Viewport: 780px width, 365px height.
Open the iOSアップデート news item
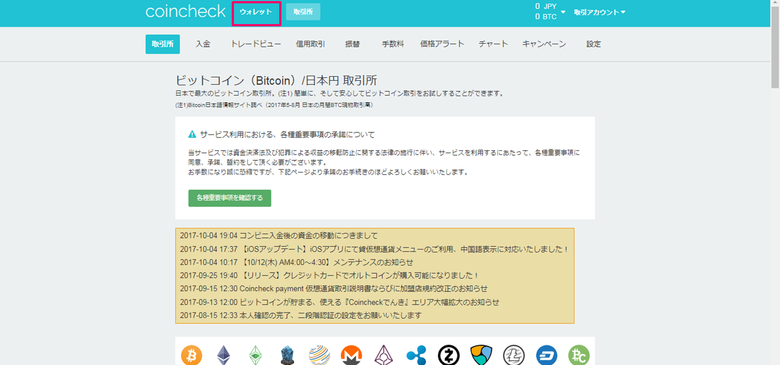[x=374, y=249]
